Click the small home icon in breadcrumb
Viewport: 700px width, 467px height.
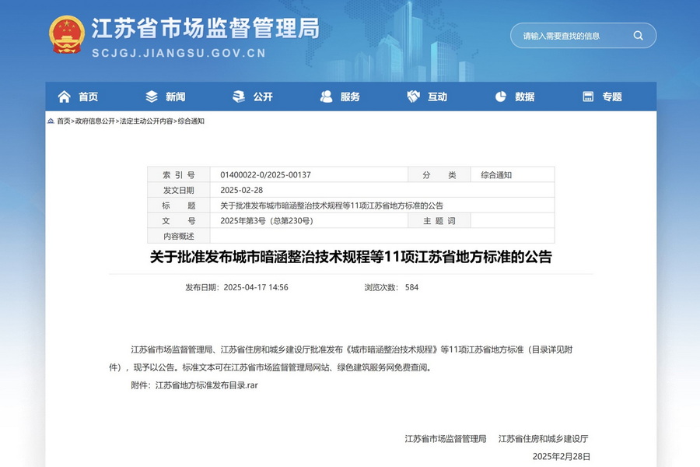coord(51,121)
